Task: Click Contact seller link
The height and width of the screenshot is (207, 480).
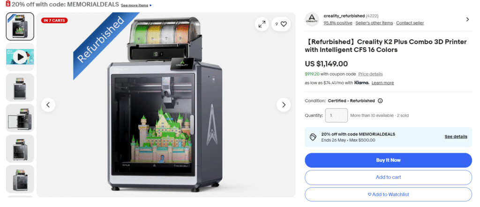Action: [410, 23]
